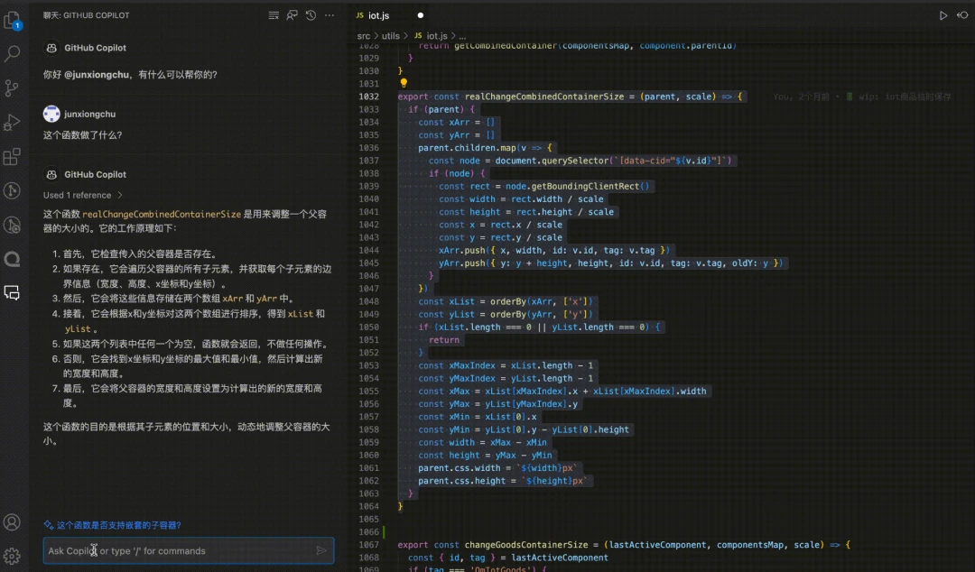Image resolution: width=975 pixels, height=572 pixels.
Task: Click the sparkle icon beside the suggested follow-up
Action: point(49,525)
